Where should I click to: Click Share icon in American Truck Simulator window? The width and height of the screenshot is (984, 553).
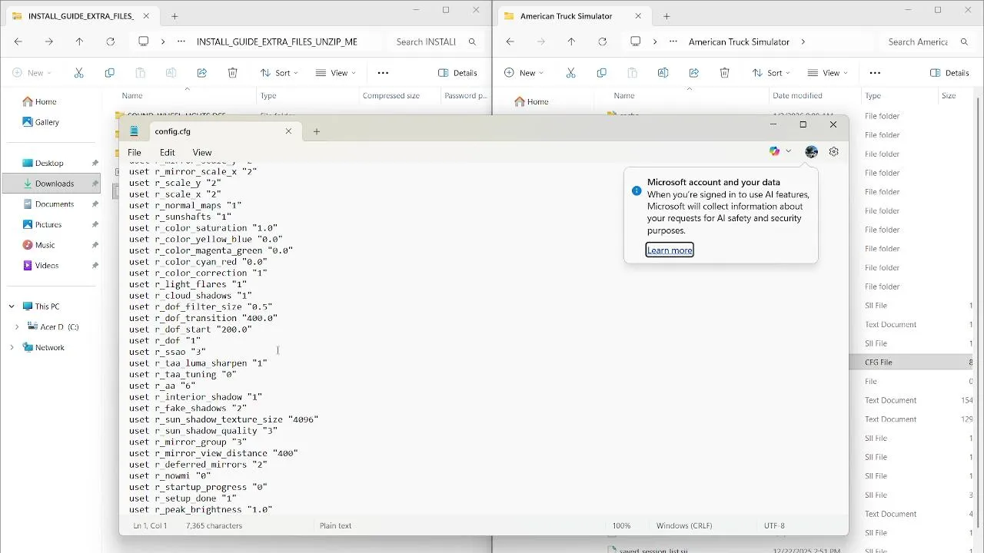(x=693, y=73)
